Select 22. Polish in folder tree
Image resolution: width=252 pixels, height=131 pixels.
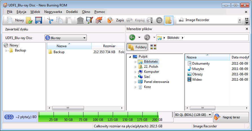151,67
